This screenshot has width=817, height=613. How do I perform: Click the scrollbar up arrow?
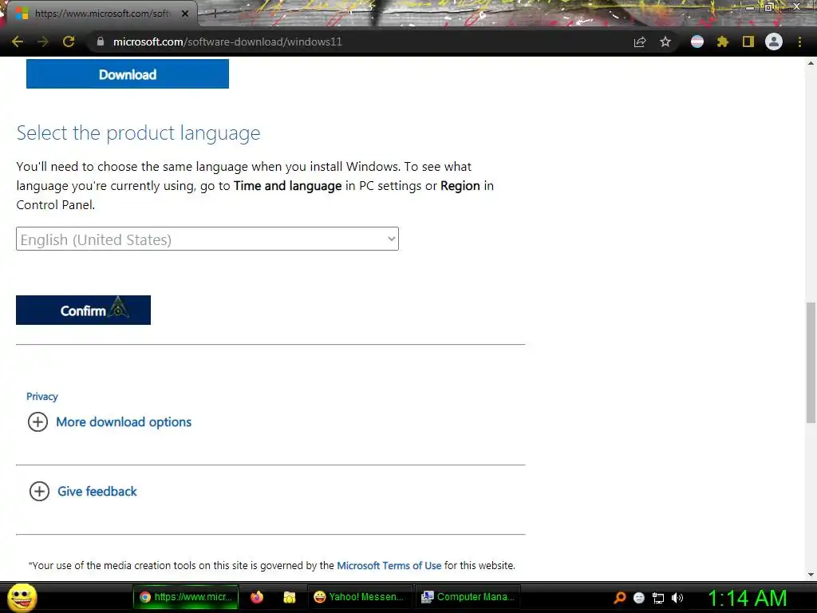tap(811, 63)
